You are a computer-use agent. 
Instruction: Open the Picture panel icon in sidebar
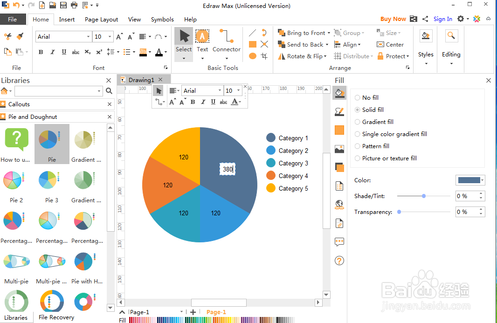point(339,149)
